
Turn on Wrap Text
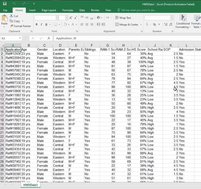123,18
